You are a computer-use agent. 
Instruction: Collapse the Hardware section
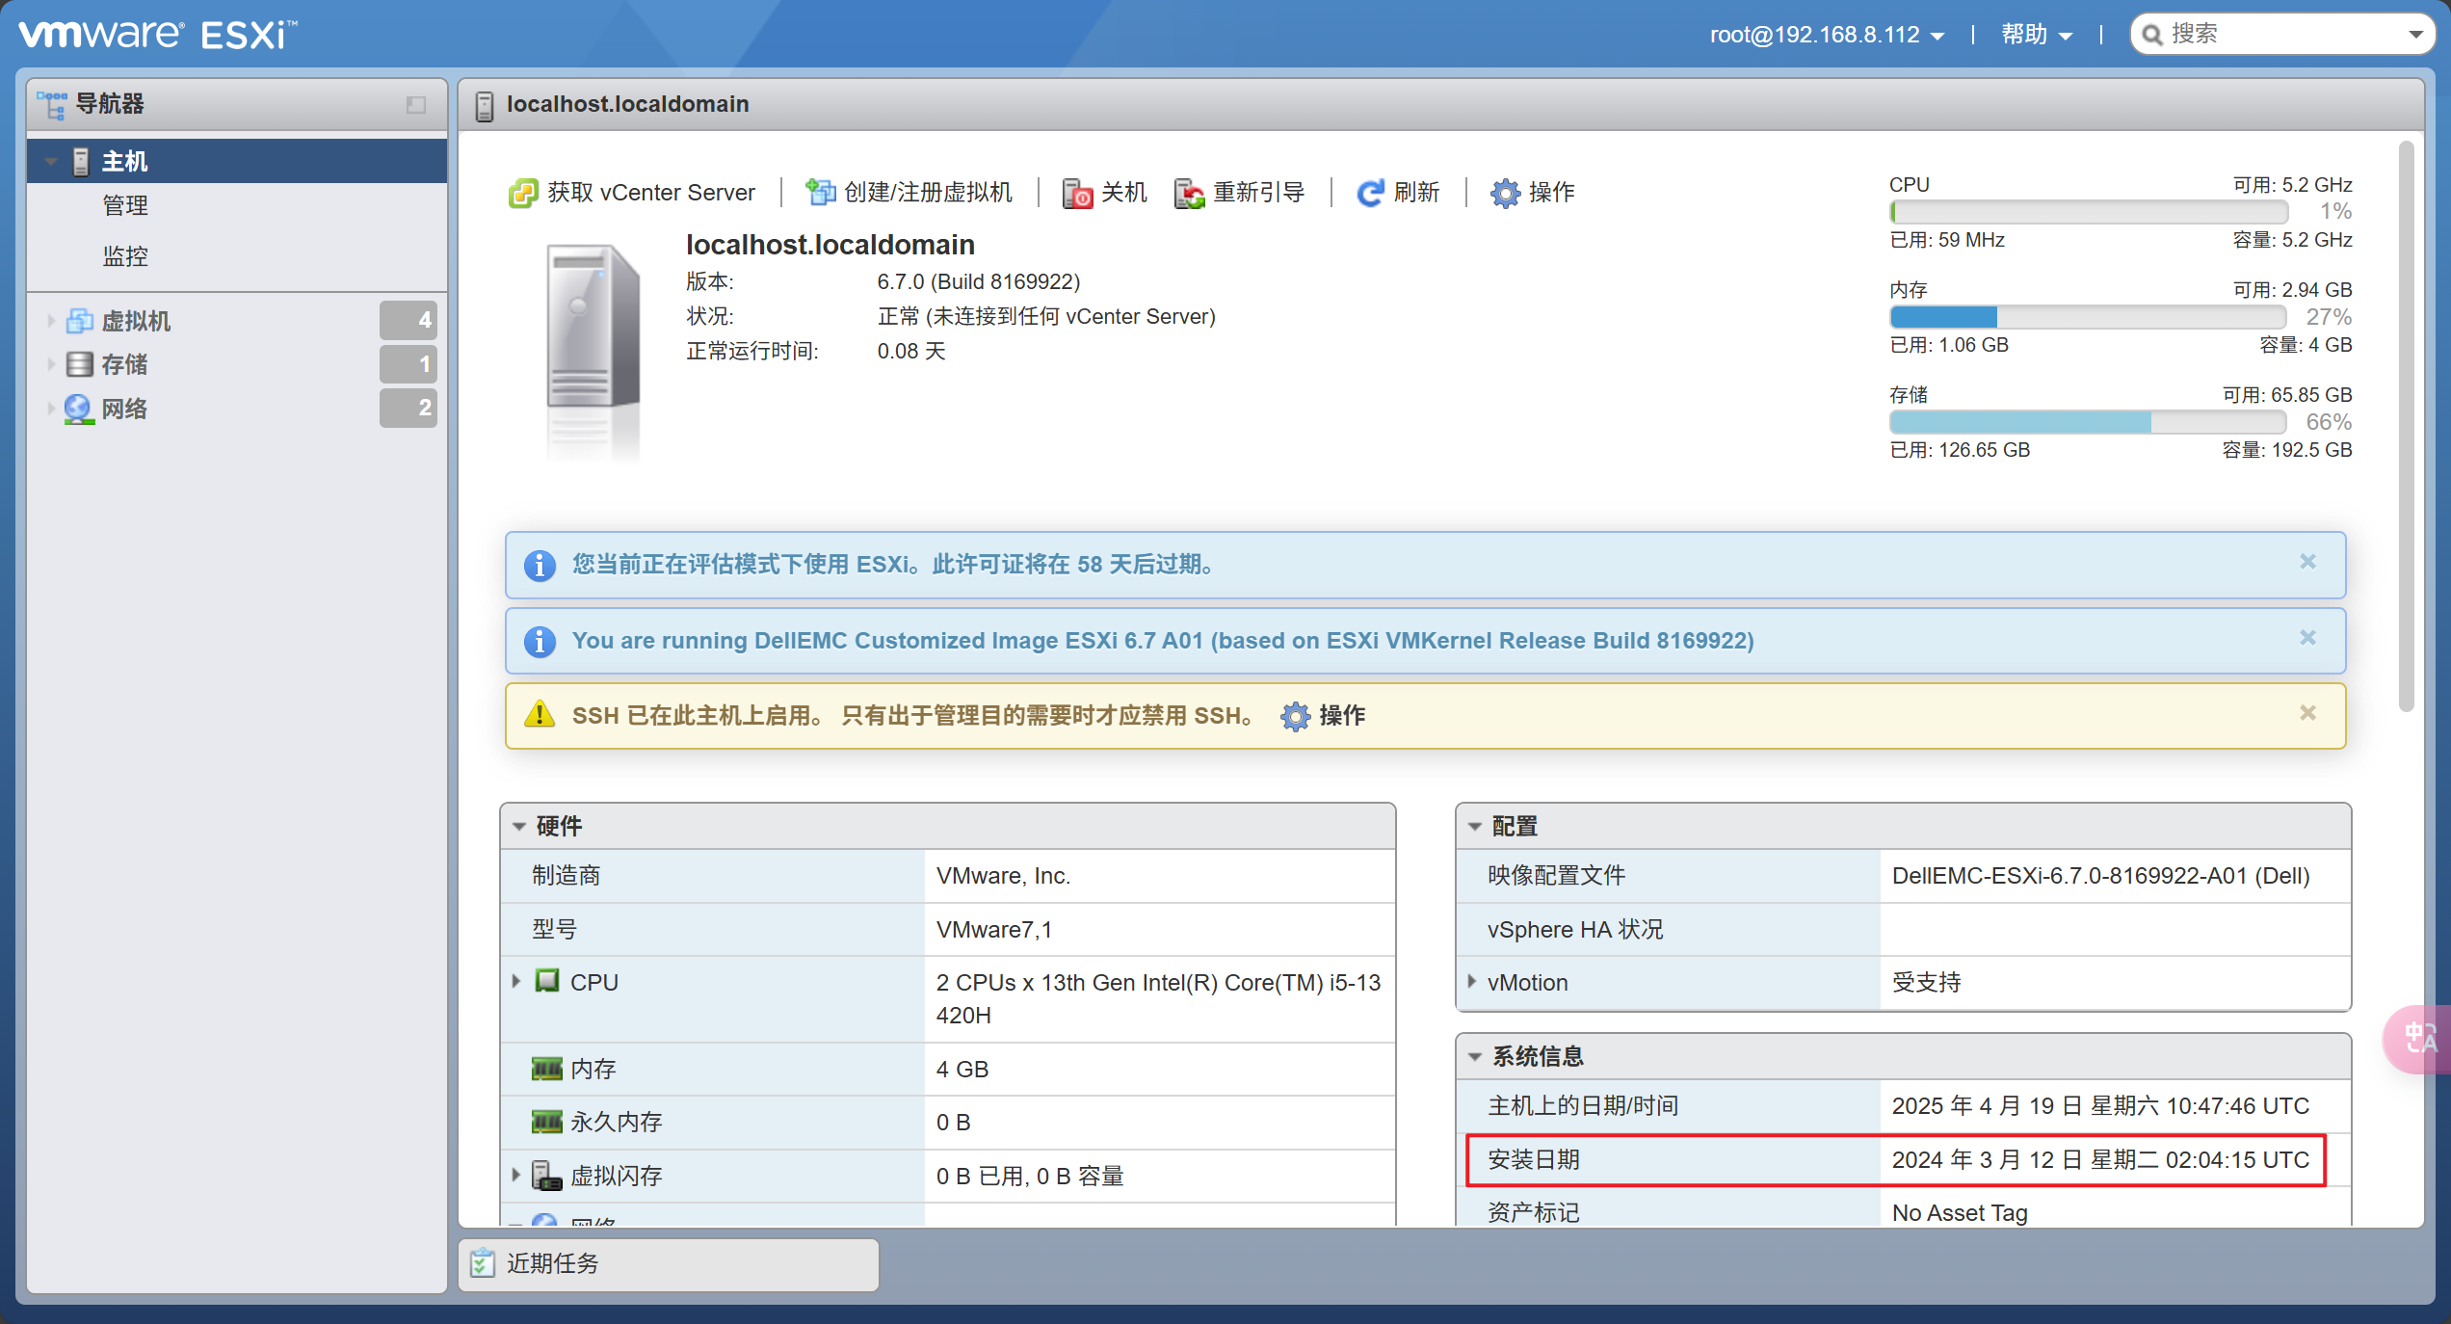click(x=519, y=826)
